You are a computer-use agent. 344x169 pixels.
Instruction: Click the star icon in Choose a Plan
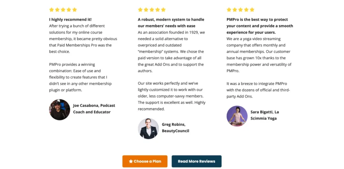tap(131, 161)
